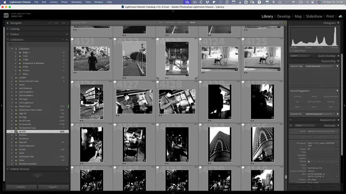
Task: Add a publish service plus icon
Action: click(x=66, y=169)
